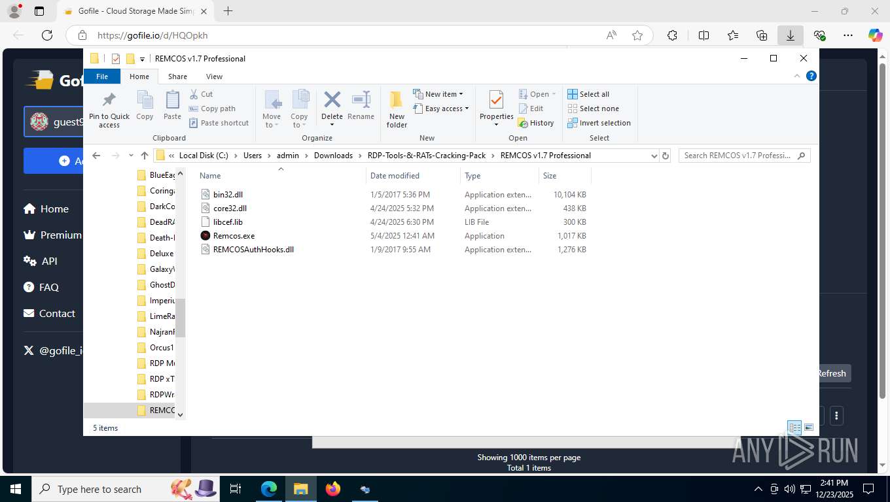Go back with Explorer back arrow
The height and width of the screenshot is (502, 890).
96,156
